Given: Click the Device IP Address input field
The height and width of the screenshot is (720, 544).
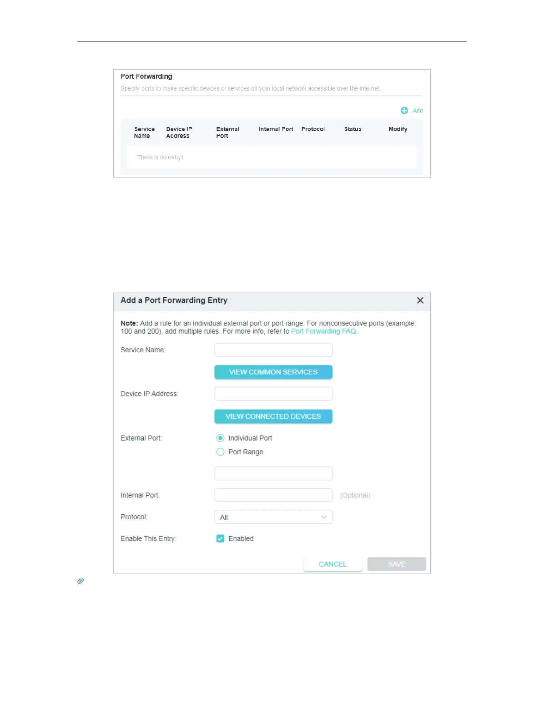Looking at the screenshot, I should (x=273, y=394).
